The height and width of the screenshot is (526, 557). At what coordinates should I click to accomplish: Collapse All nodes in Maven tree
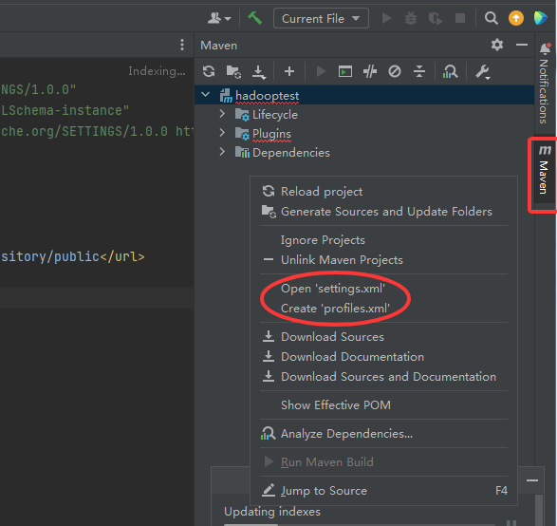click(419, 71)
